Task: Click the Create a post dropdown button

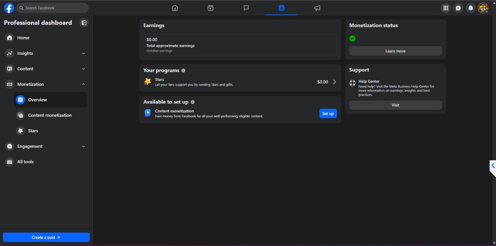Action: 46,237
